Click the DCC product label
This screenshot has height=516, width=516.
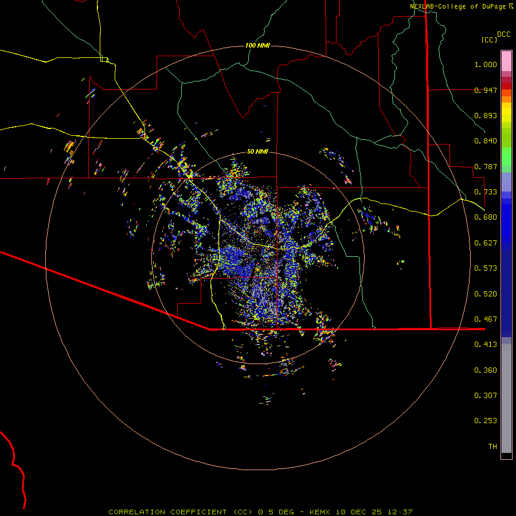pyautogui.click(x=503, y=34)
